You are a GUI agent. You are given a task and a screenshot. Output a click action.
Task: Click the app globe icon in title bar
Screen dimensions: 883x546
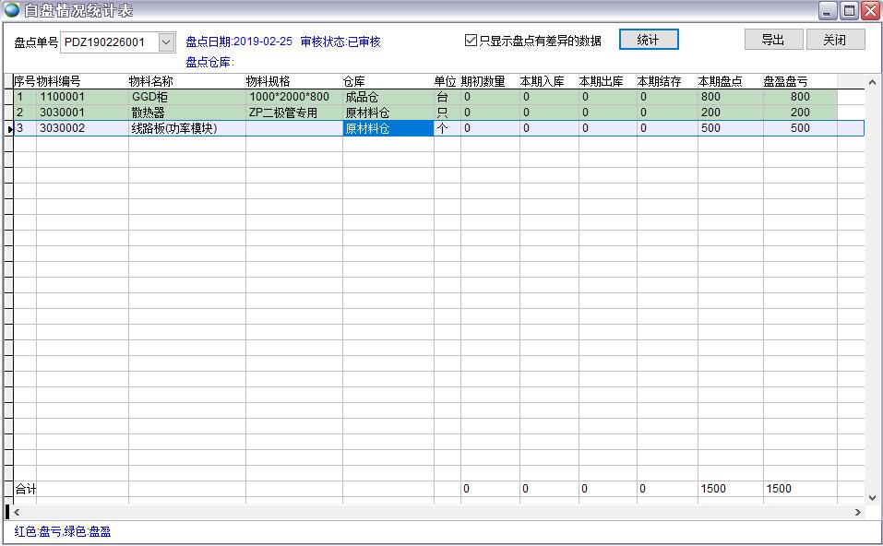coord(12,10)
